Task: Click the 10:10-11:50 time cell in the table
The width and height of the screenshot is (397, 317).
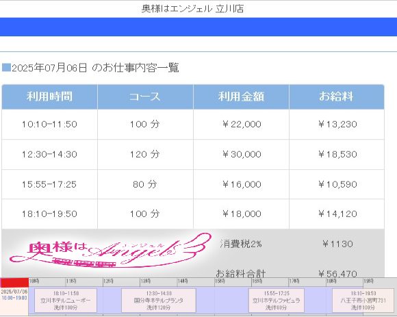Action: [49, 125]
